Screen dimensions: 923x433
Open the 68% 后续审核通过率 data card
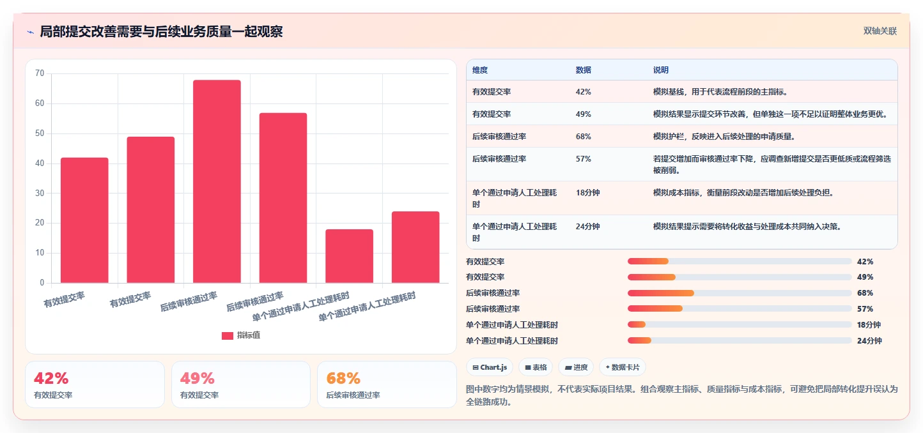pyautogui.click(x=387, y=384)
